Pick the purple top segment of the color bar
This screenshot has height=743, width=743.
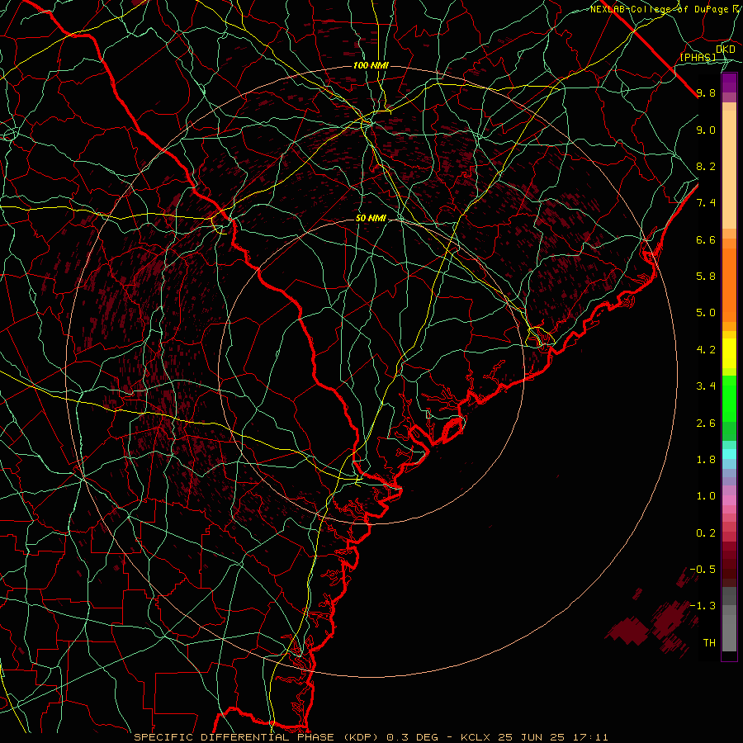pos(729,83)
